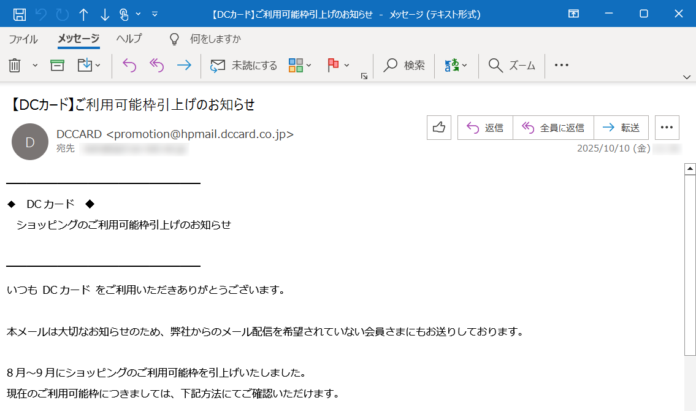Mark message as unread (未読にする)
Screen dimensions: 696x411
243,65
